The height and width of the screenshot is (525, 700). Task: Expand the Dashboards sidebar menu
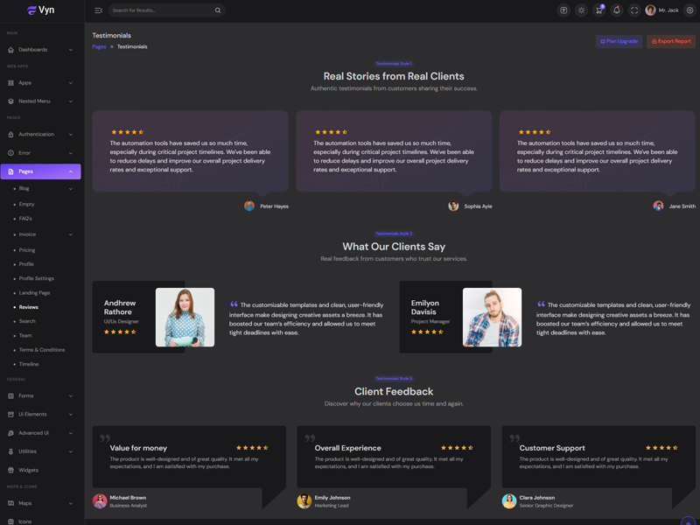tap(40, 50)
